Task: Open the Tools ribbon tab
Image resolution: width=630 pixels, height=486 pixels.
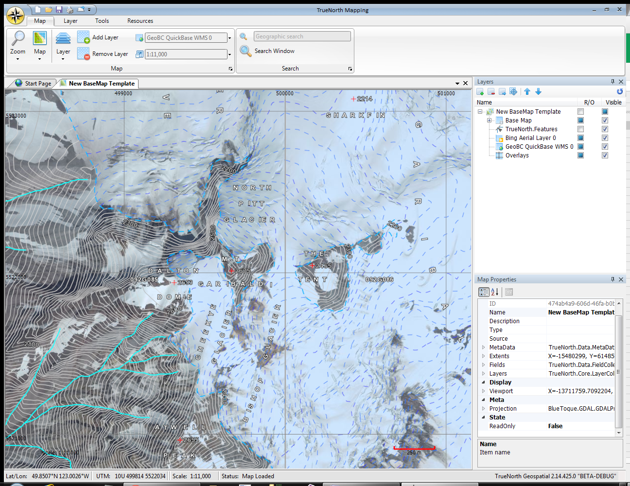Action: [x=102, y=21]
